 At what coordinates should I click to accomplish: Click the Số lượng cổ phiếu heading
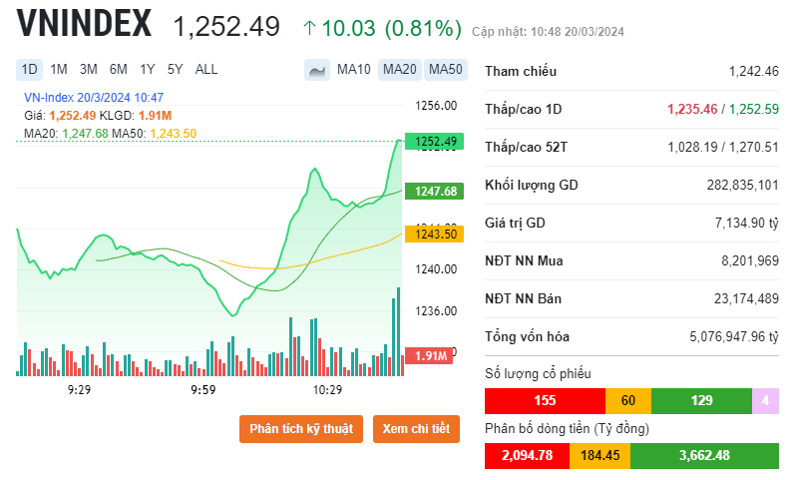tap(538, 374)
